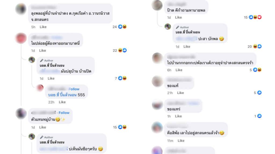Image resolution: width=275 pixels, height=154 pixels.
Task: Click Follow beside the ตัวแทนหมู่บ้าน commenter
Action: tap(64, 113)
